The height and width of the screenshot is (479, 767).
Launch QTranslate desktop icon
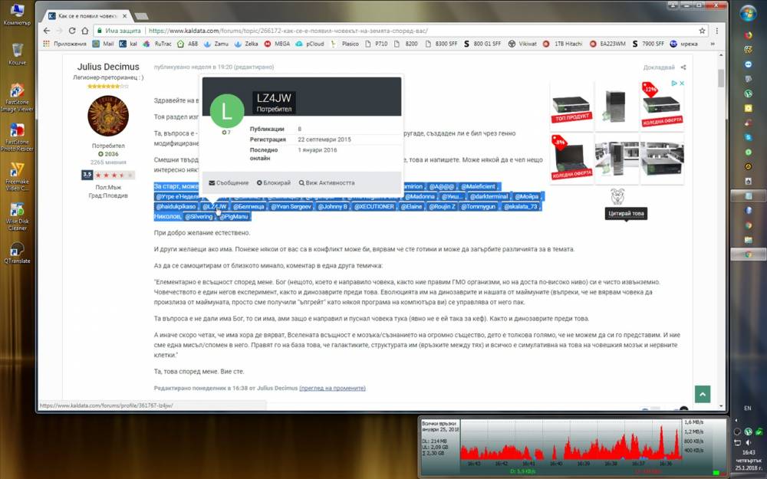pyautogui.click(x=17, y=252)
